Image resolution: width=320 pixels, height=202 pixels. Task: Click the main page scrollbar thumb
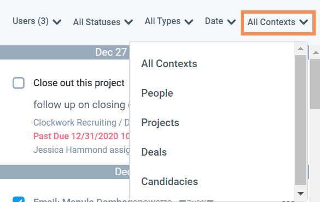315,84
